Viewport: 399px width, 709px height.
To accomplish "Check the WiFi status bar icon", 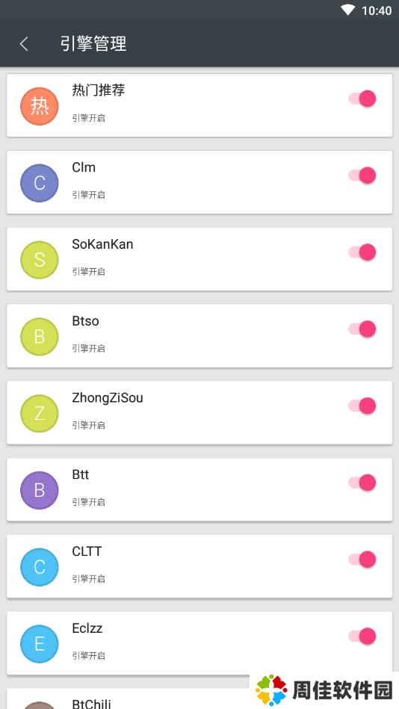I will tap(348, 10).
